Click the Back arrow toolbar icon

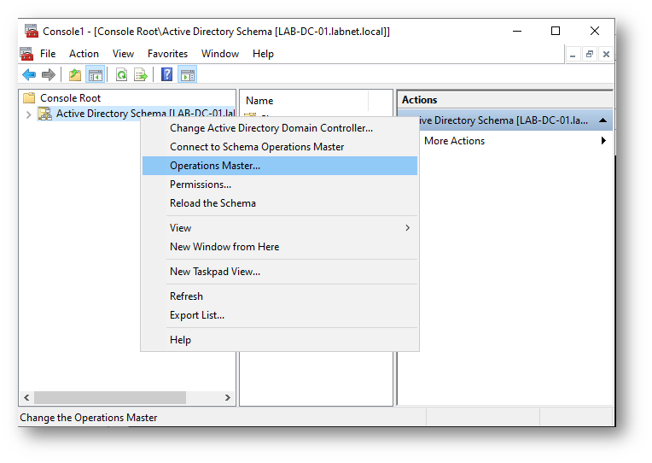pos(29,75)
